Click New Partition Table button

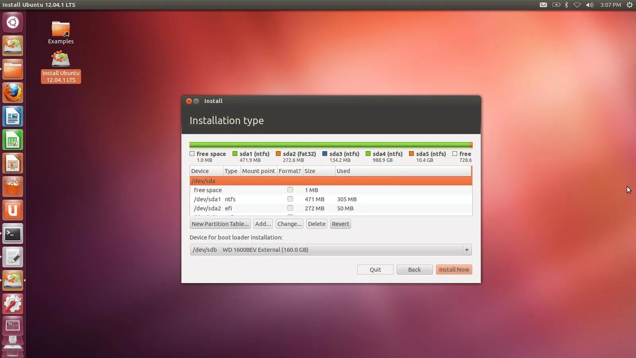tap(220, 224)
